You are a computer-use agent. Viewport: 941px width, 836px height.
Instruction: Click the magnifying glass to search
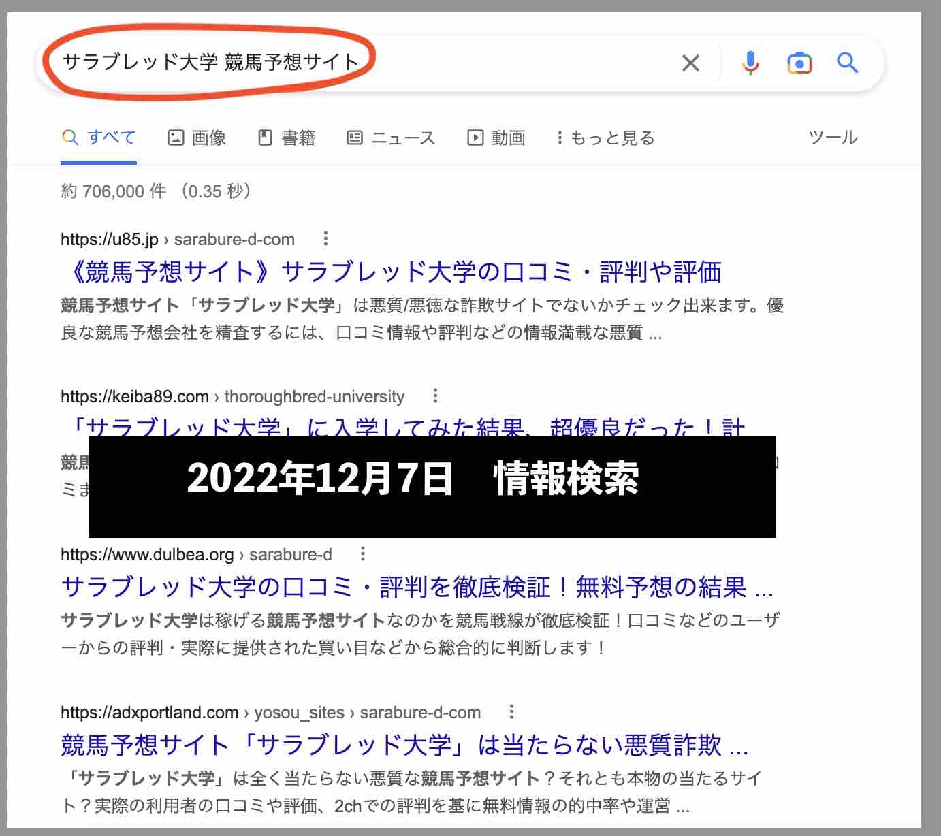(847, 63)
